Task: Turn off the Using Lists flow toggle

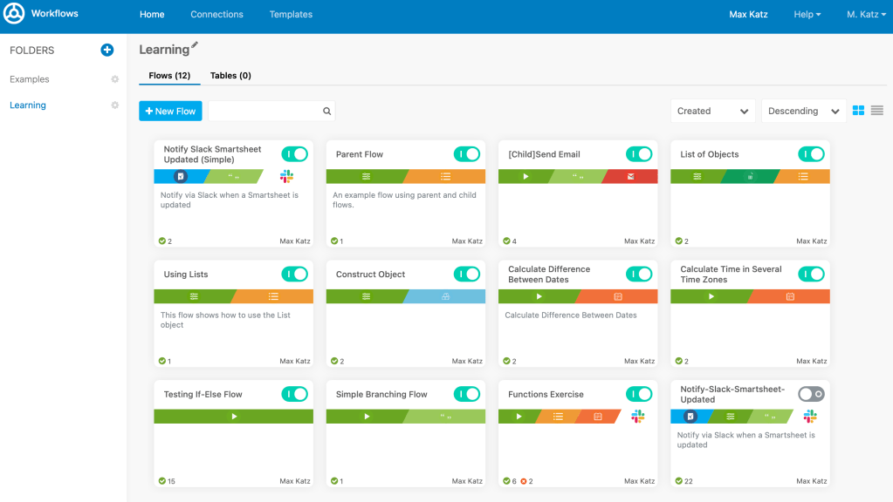Action: coord(295,275)
